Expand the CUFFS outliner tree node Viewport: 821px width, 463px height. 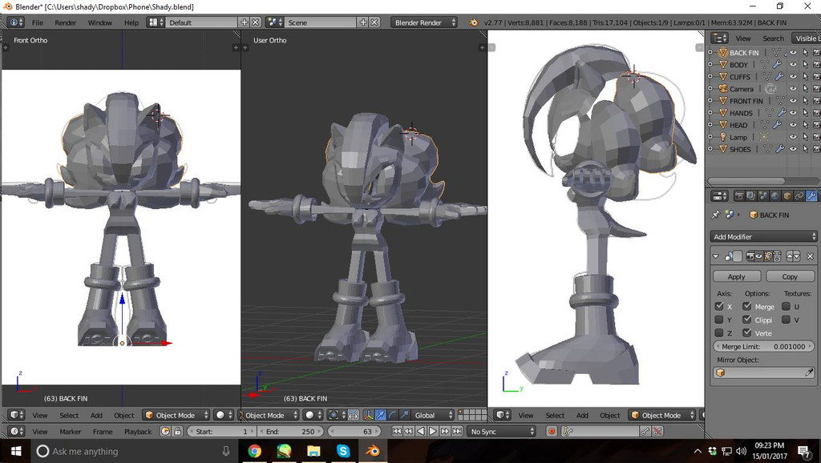(x=710, y=76)
